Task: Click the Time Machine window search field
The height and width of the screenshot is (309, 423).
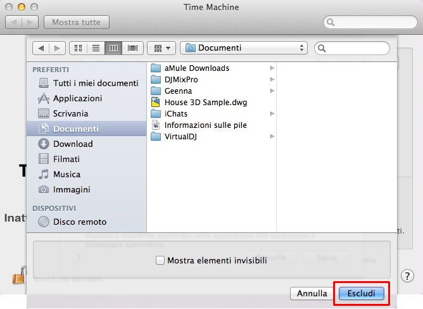Action: 370,22
